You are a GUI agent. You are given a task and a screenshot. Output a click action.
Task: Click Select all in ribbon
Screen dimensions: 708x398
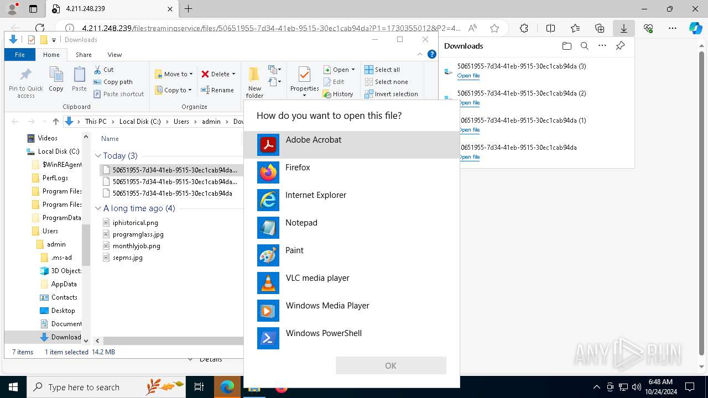pyautogui.click(x=382, y=70)
